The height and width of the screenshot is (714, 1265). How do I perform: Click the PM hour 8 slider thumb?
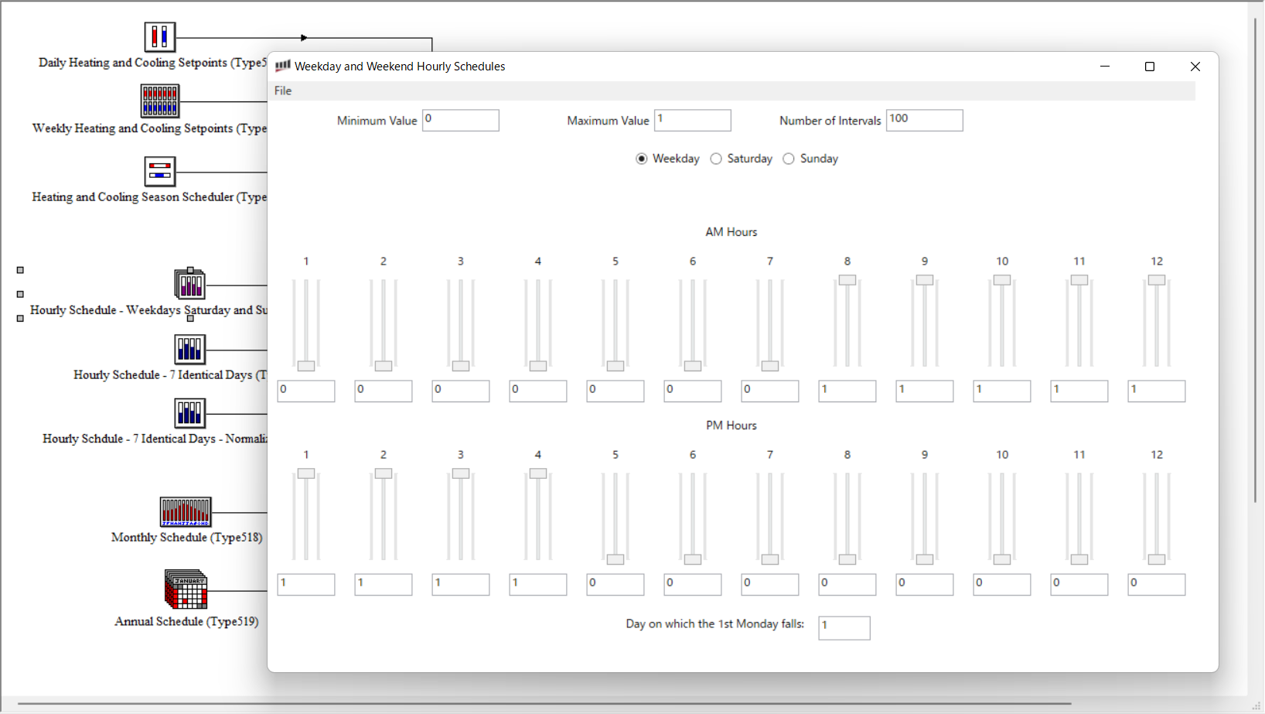pos(847,559)
